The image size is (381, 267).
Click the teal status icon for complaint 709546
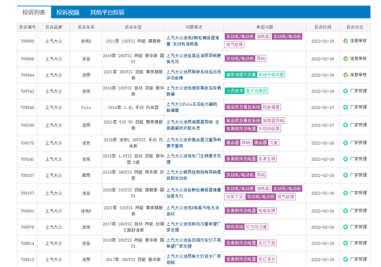tap(345, 107)
